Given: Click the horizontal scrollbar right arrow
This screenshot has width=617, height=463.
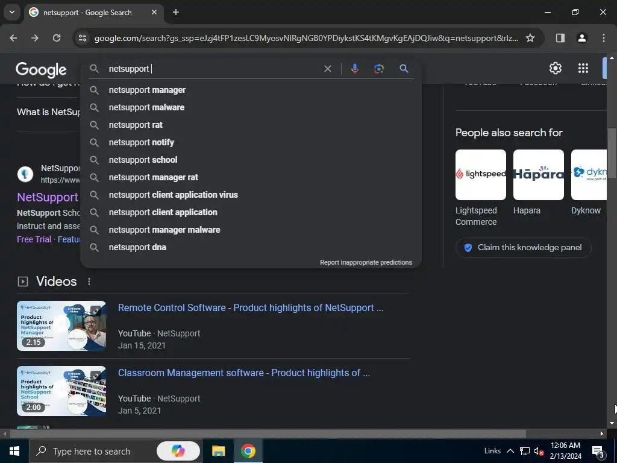Looking at the screenshot, I should (602, 434).
